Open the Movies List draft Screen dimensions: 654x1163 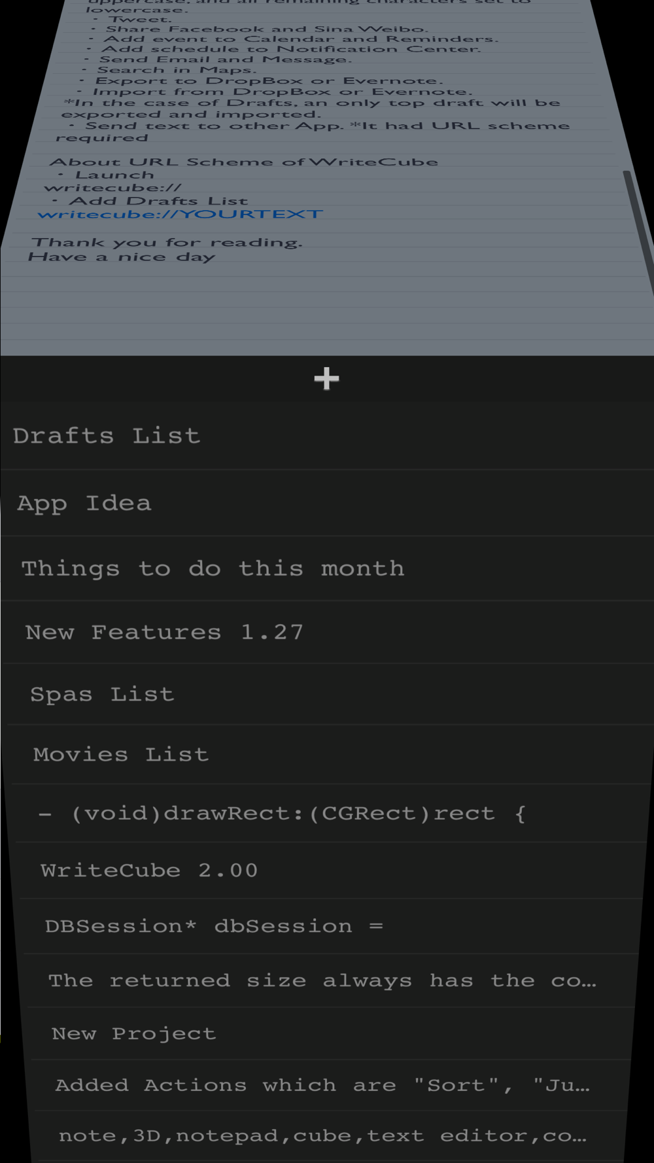[121, 754]
